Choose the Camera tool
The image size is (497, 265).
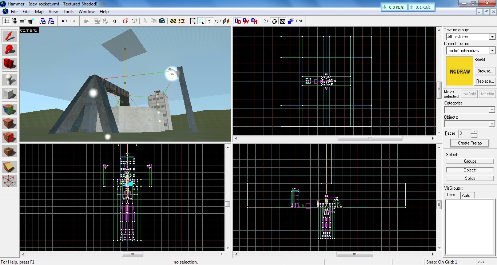point(10,64)
